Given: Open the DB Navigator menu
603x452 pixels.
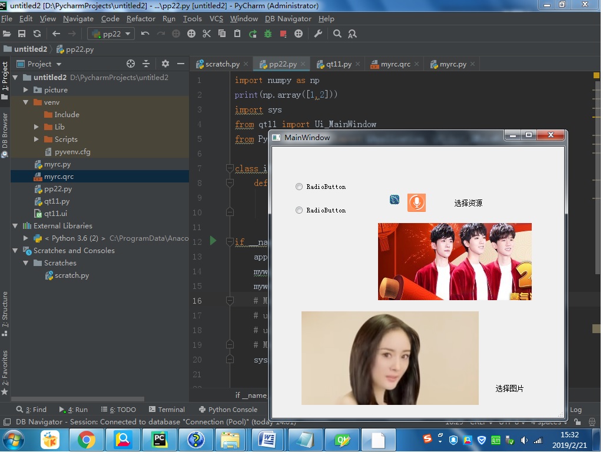Looking at the screenshot, I should [x=288, y=18].
